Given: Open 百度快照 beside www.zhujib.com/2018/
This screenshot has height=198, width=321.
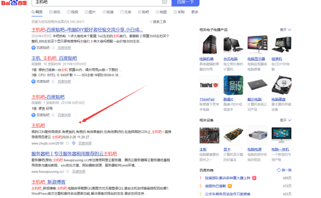Looking at the screenshot, I should tap(85, 143).
